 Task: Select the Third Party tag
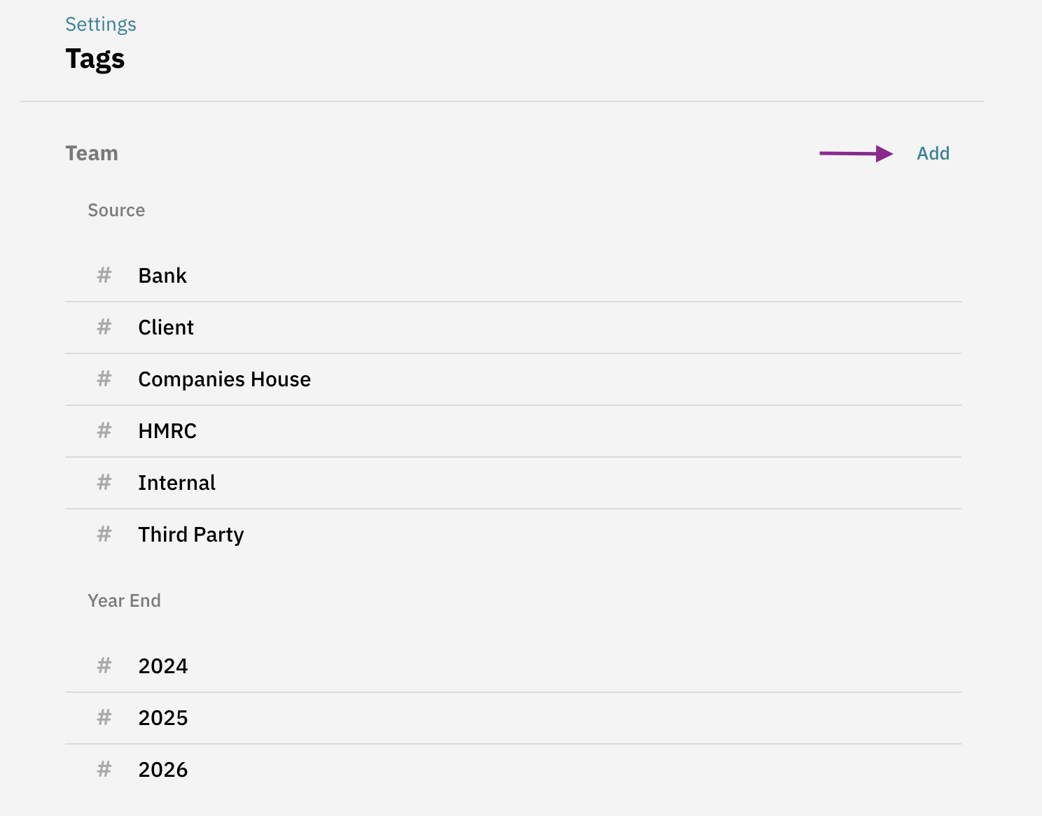click(191, 535)
